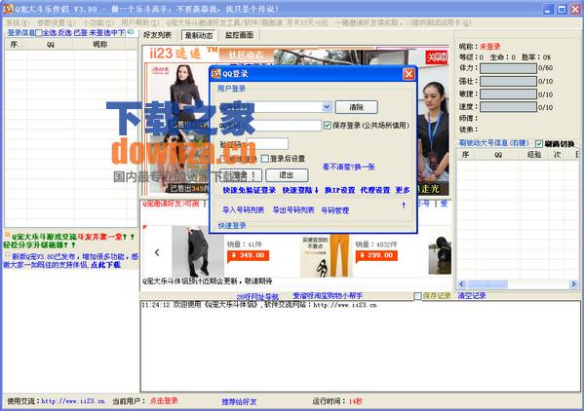Click the QQ登录 dialog title icon
Image resolution: width=584 pixels, height=411 pixels.
216,74
